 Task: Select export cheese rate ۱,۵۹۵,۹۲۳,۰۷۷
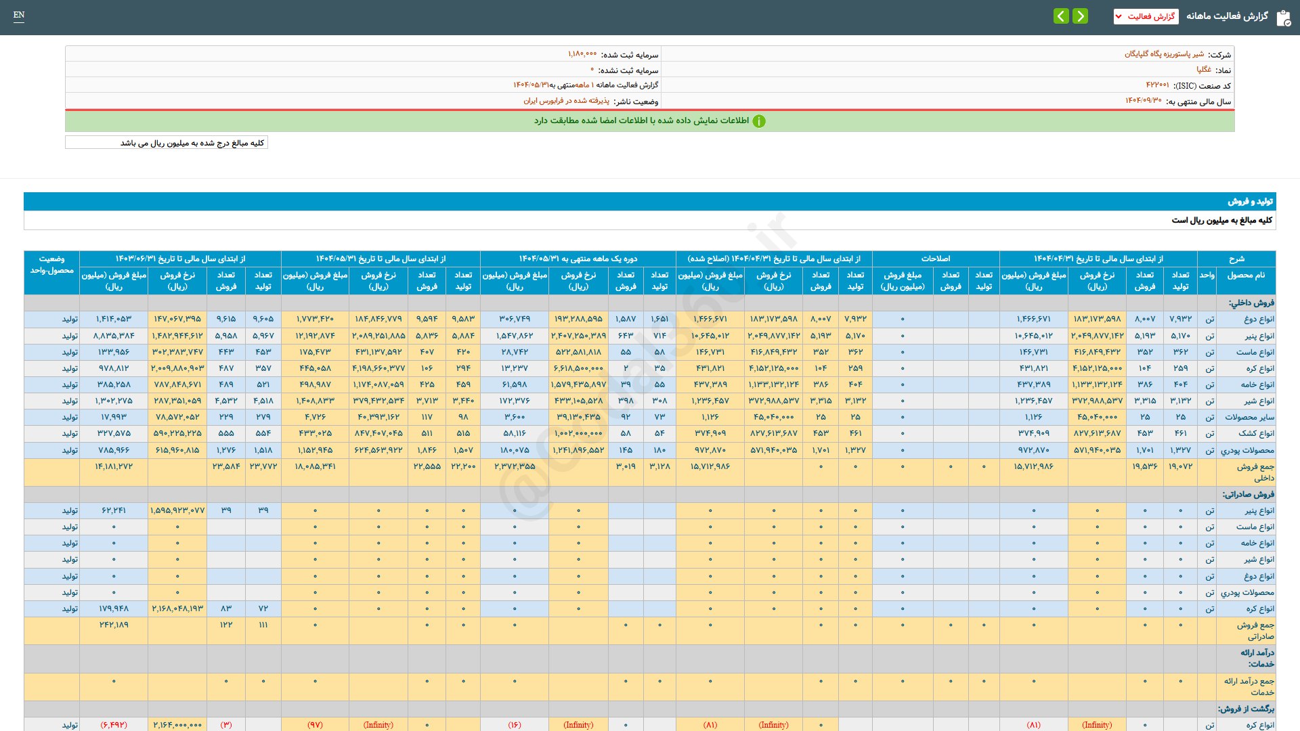[x=177, y=510]
